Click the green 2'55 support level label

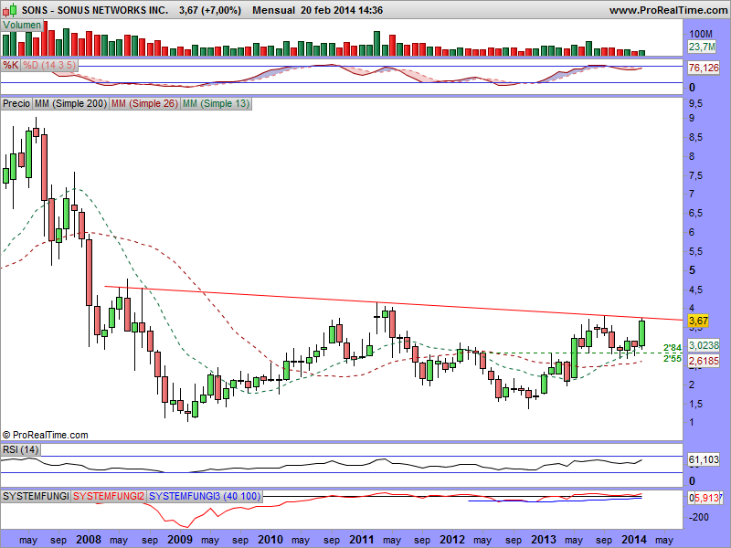(x=673, y=359)
